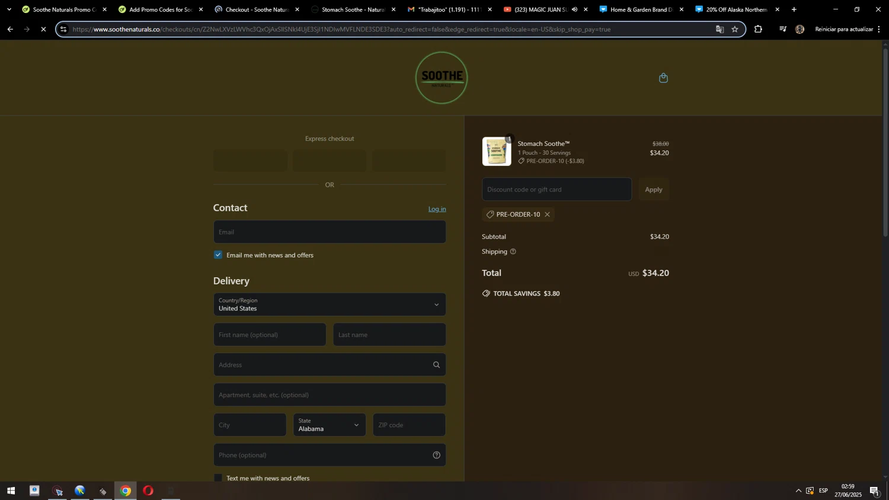Click the First name field
Viewport: 889px width, 500px height.
[270, 335]
